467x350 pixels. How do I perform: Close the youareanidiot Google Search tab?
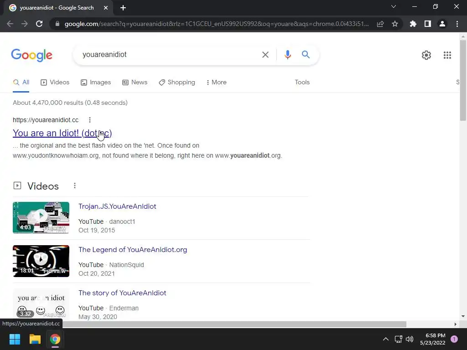pyautogui.click(x=106, y=8)
